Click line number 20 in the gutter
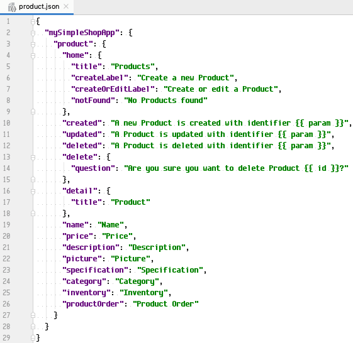This screenshot has width=353, height=343. [6, 236]
